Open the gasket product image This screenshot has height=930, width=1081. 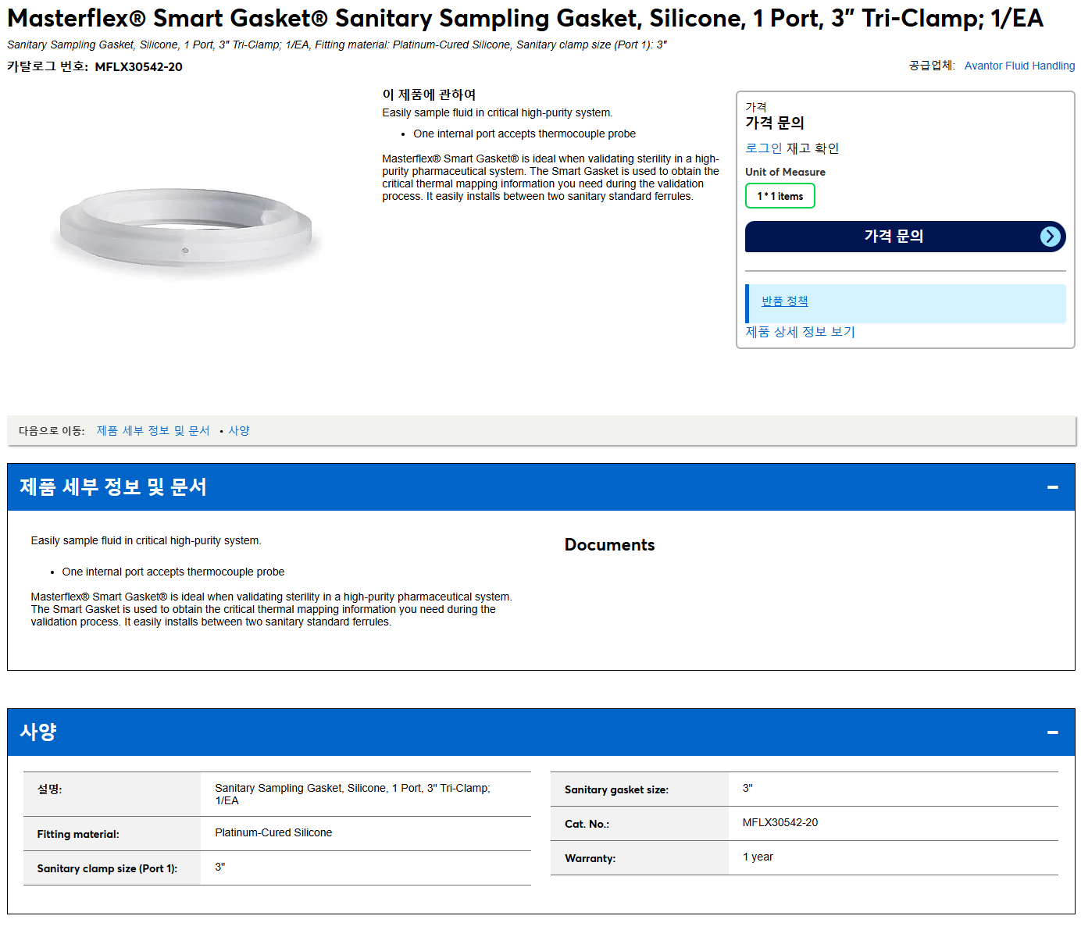[186, 230]
